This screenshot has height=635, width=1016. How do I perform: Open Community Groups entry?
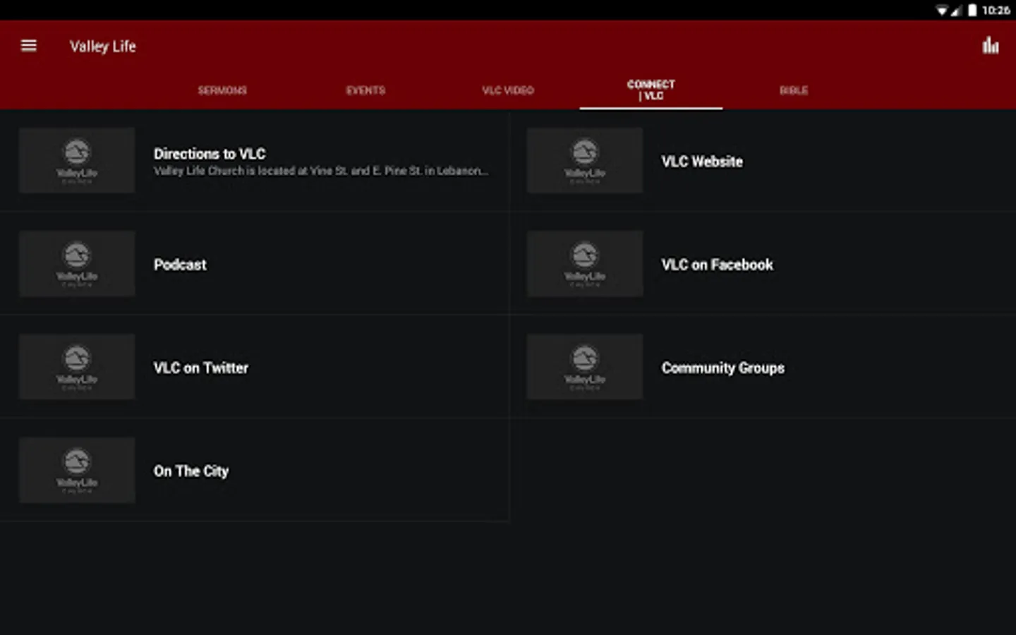[x=762, y=367]
